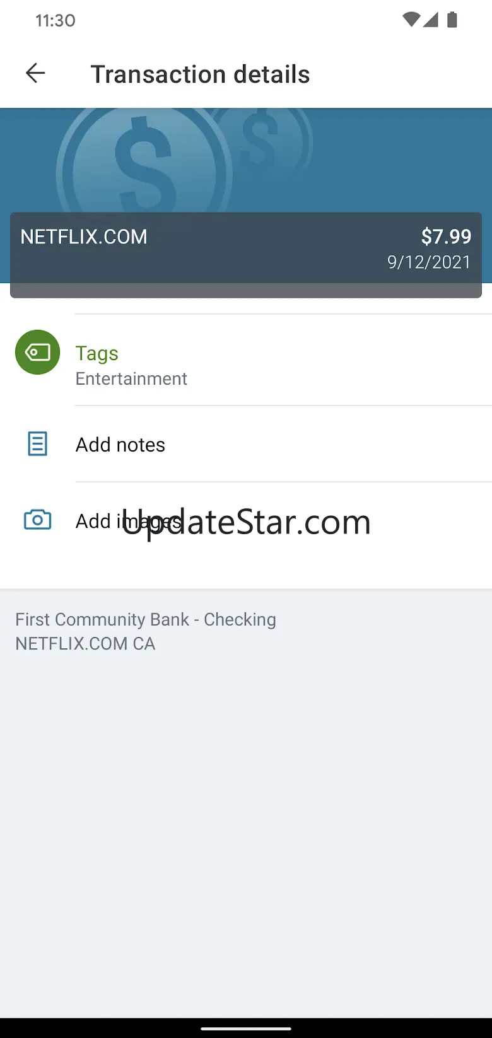Viewport: 492px width, 1038px height.
Task: Click the 9/12/2021 transaction date
Action: point(429,262)
